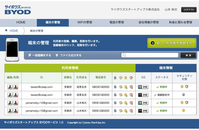Click the セキュリティ対策 column header
This screenshot has height=130, width=199.
coord(184,77)
